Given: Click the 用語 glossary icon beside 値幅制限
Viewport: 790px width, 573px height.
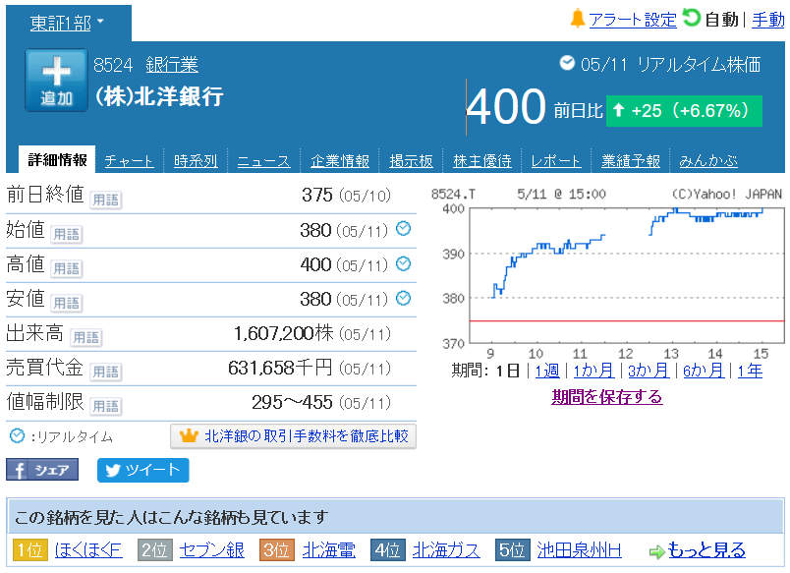Looking at the screenshot, I should [106, 406].
